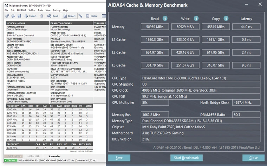Open the Backup menu
The image size is (267, 166).
point(57,10)
